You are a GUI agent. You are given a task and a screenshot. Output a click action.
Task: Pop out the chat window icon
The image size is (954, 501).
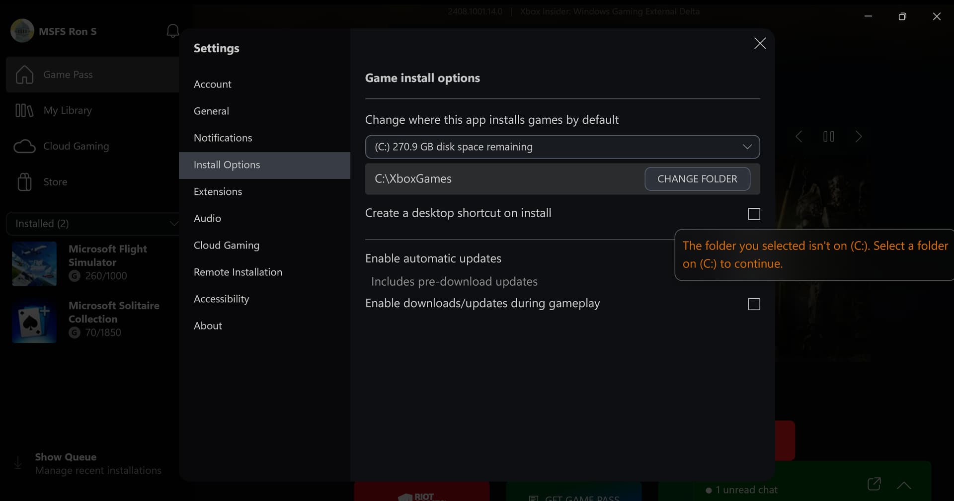coord(874,484)
